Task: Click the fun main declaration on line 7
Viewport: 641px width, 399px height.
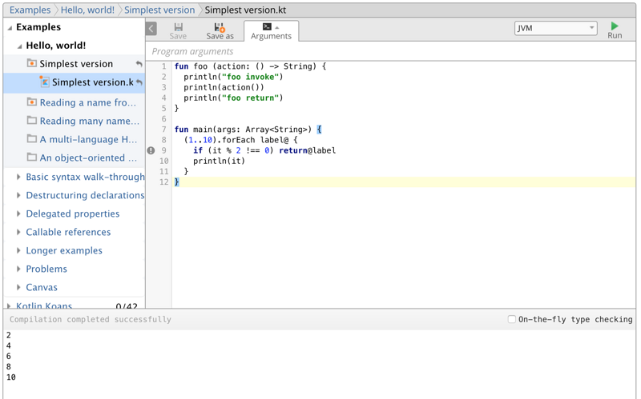Action: (x=248, y=130)
